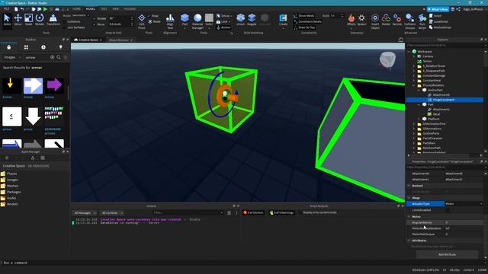The height and width of the screenshot is (274, 488).
Task: Switch to the HOME ribbon tab
Action: coord(76,9)
